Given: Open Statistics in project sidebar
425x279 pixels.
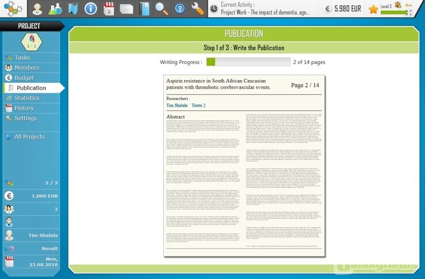Looking at the screenshot, I should point(32,98).
